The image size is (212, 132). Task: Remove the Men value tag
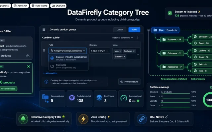pyautogui.click(x=120, y=51)
